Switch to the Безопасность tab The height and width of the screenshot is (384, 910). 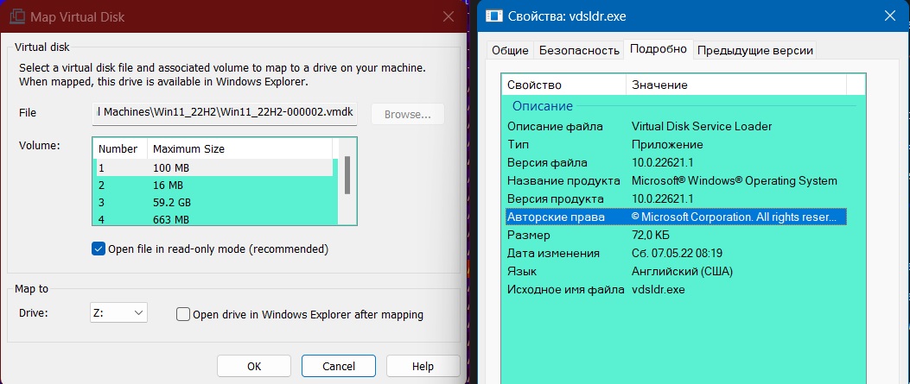point(579,50)
